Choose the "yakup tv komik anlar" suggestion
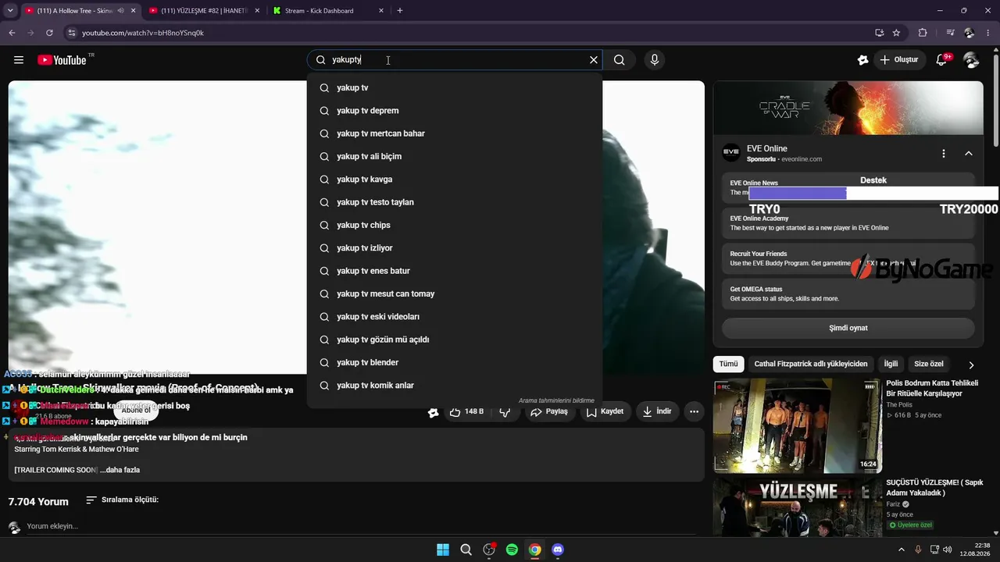Image resolution: width=1000 pixels, height=562 pixels. coord(455,386)
